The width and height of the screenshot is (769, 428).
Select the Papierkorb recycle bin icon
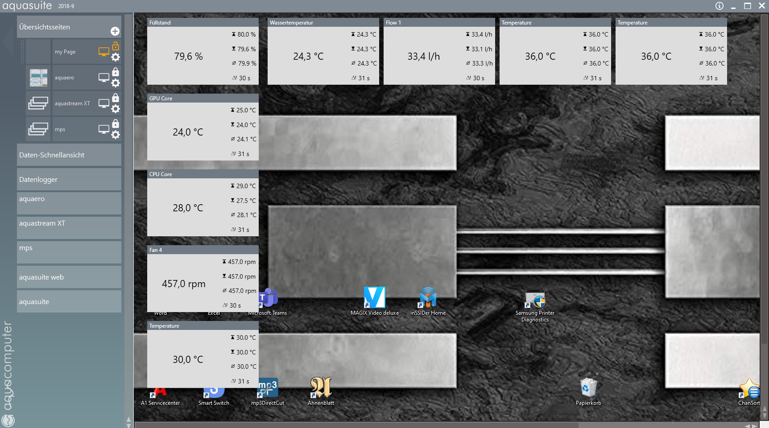(588, 391)
